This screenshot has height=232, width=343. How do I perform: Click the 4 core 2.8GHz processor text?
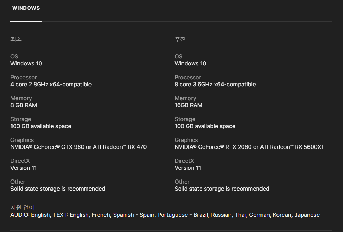[51, 85]
